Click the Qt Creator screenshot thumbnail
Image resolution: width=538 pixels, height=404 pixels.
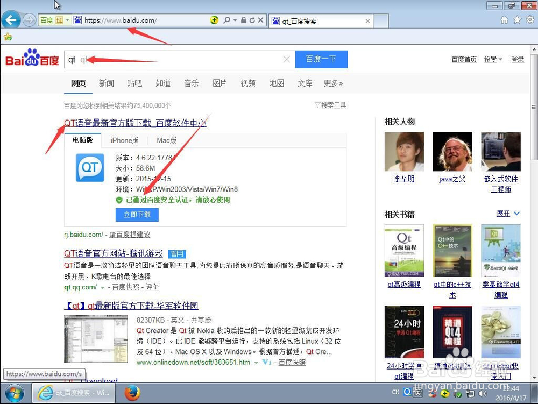coord(96,339)
